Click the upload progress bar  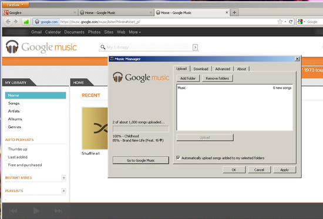[141, 129]
